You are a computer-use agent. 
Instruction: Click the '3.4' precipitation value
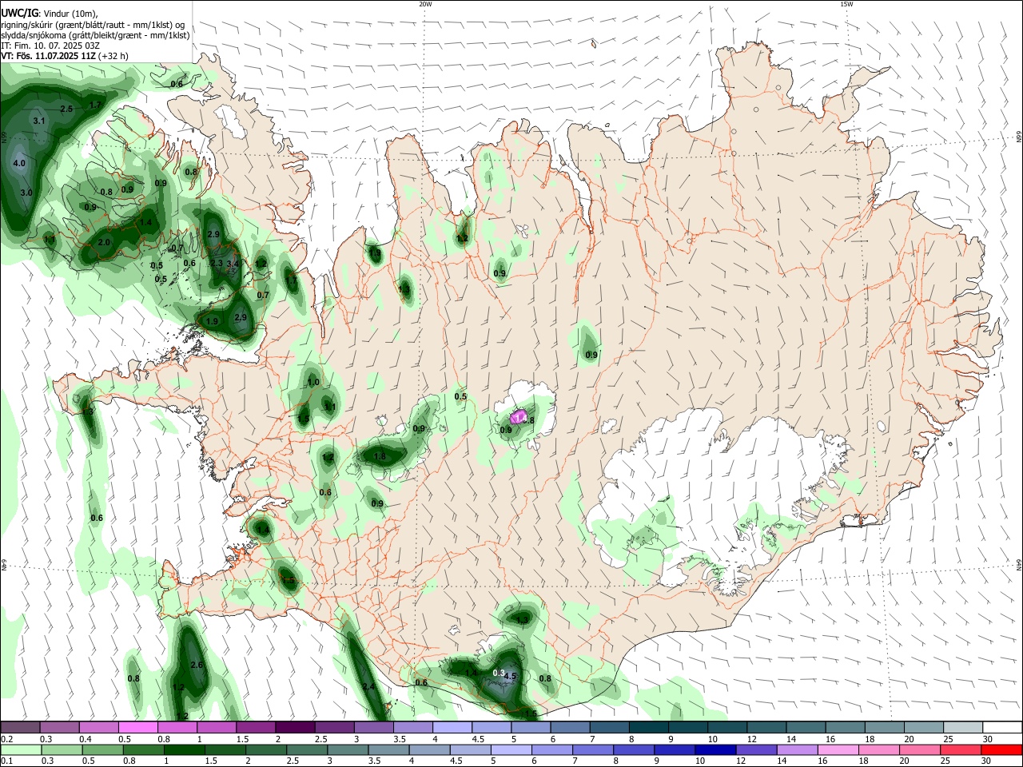(233, 264)
